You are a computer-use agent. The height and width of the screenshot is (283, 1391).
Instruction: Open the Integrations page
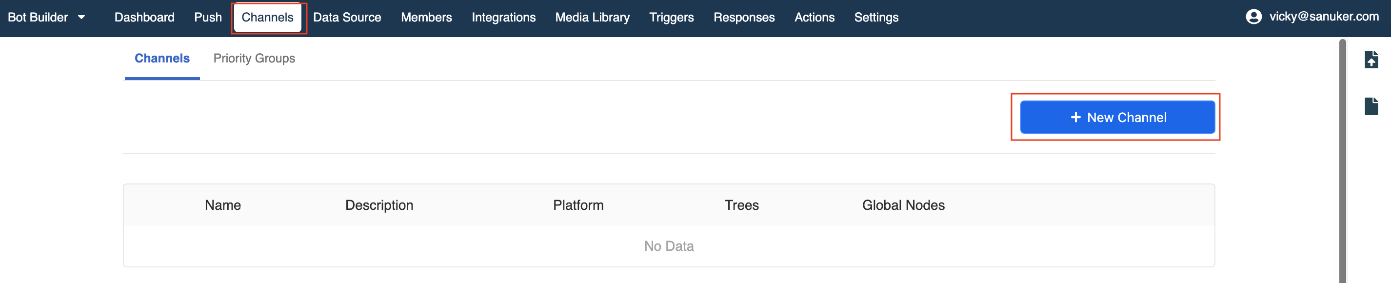coord(503,17)
